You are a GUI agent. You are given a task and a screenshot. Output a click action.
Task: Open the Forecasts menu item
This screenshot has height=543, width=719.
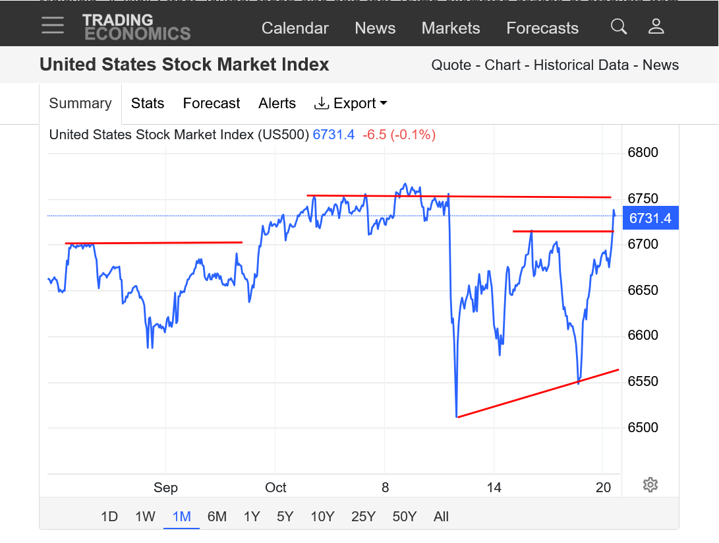click(542, 28)
